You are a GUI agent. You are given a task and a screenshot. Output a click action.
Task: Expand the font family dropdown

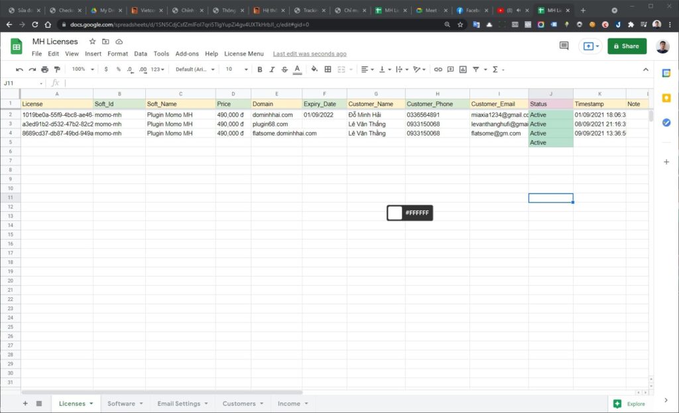(x=195, y=69)
